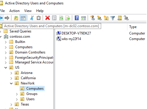Collapse the NewYork organizational unit
Screen dimensions: 147x109
[x=11, y=83]
